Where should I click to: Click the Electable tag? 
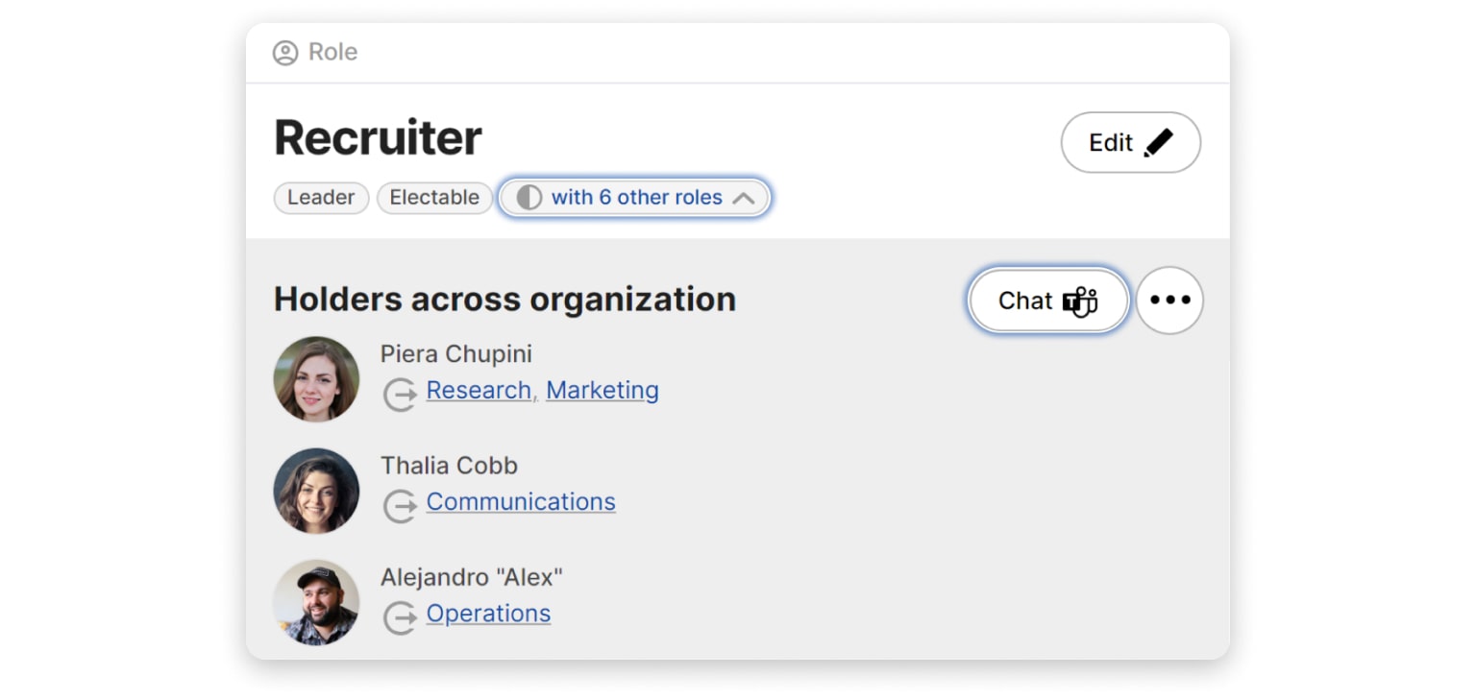pos(434,198)
